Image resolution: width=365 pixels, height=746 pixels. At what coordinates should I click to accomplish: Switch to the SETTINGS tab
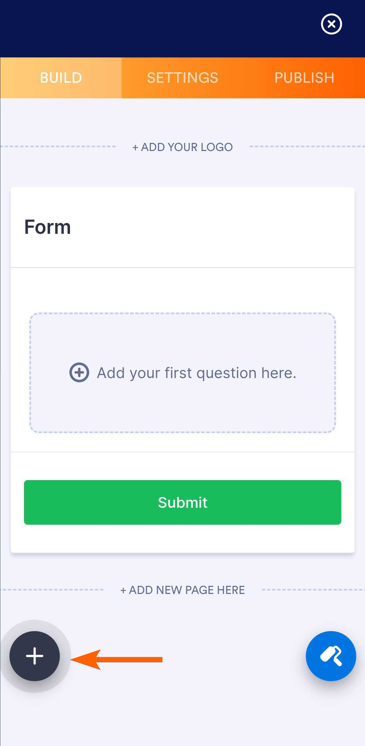(182, 77)
